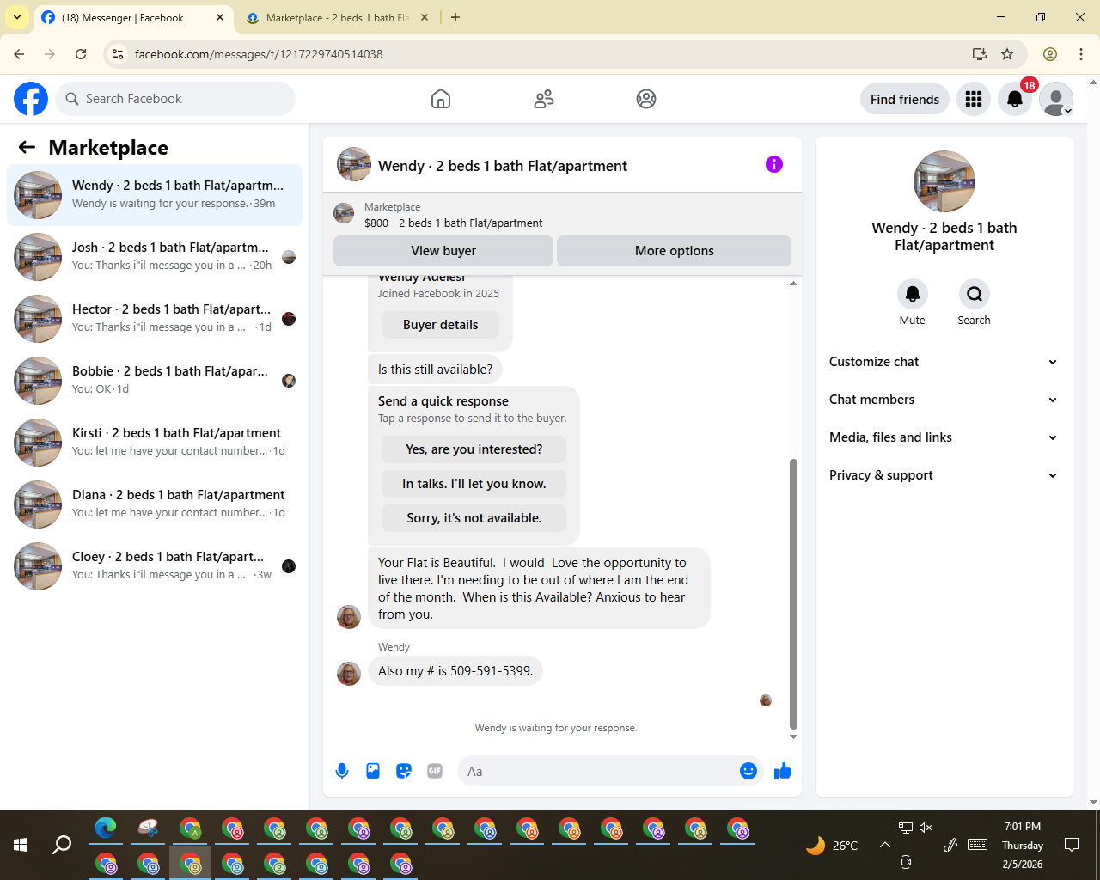
Task: Open Cloey conversation in list
Action: point(155,566)
